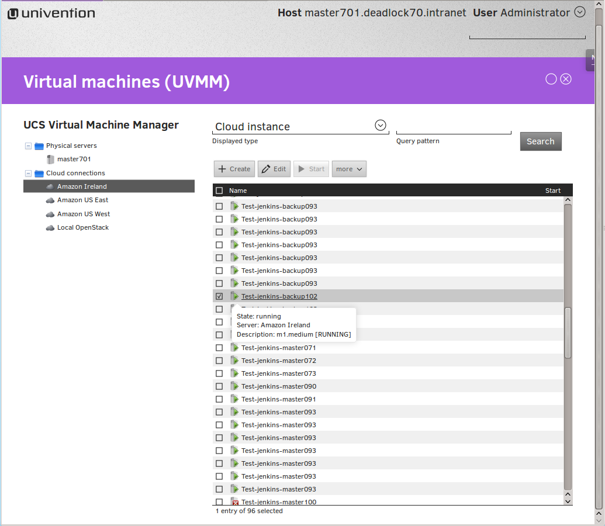Uncheck the Test-jenkins-backup102 checkbox
The image size is (605, 526).
coord(219,296)
